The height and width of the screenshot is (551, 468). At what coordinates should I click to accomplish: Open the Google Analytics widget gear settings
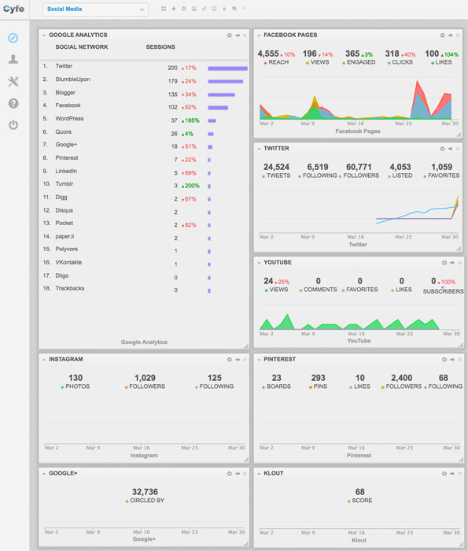[229, 35]
